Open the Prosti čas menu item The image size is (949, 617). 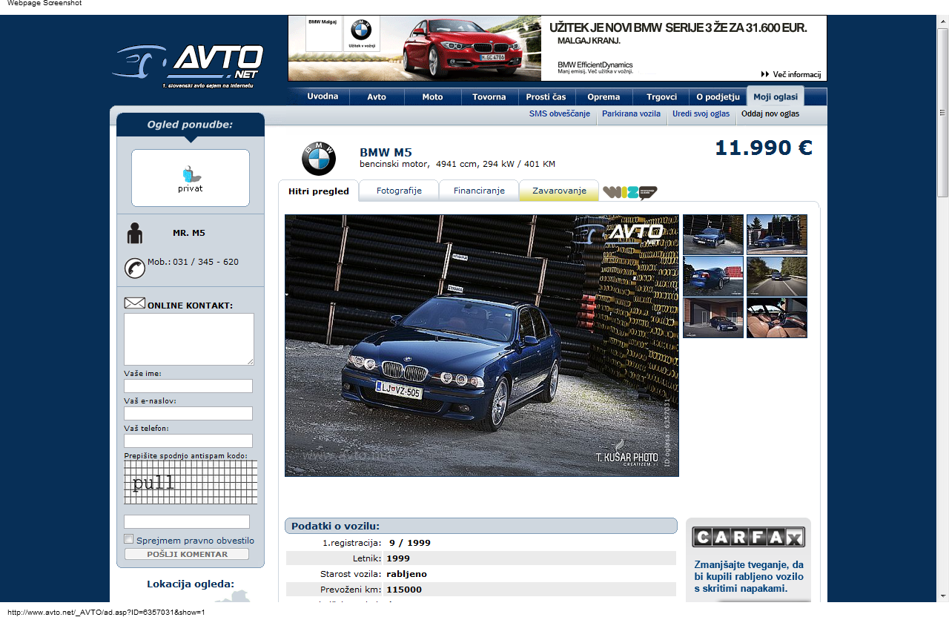(x=546, y=97)
